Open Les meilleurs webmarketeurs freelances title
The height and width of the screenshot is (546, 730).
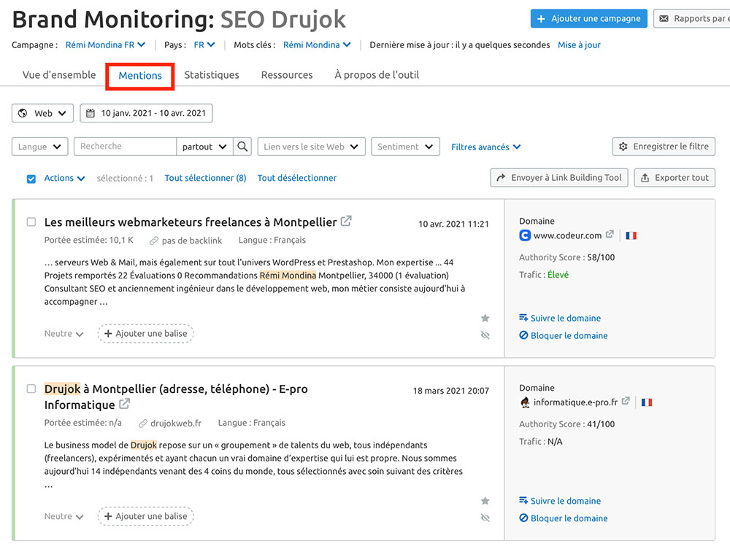[191, 222]
